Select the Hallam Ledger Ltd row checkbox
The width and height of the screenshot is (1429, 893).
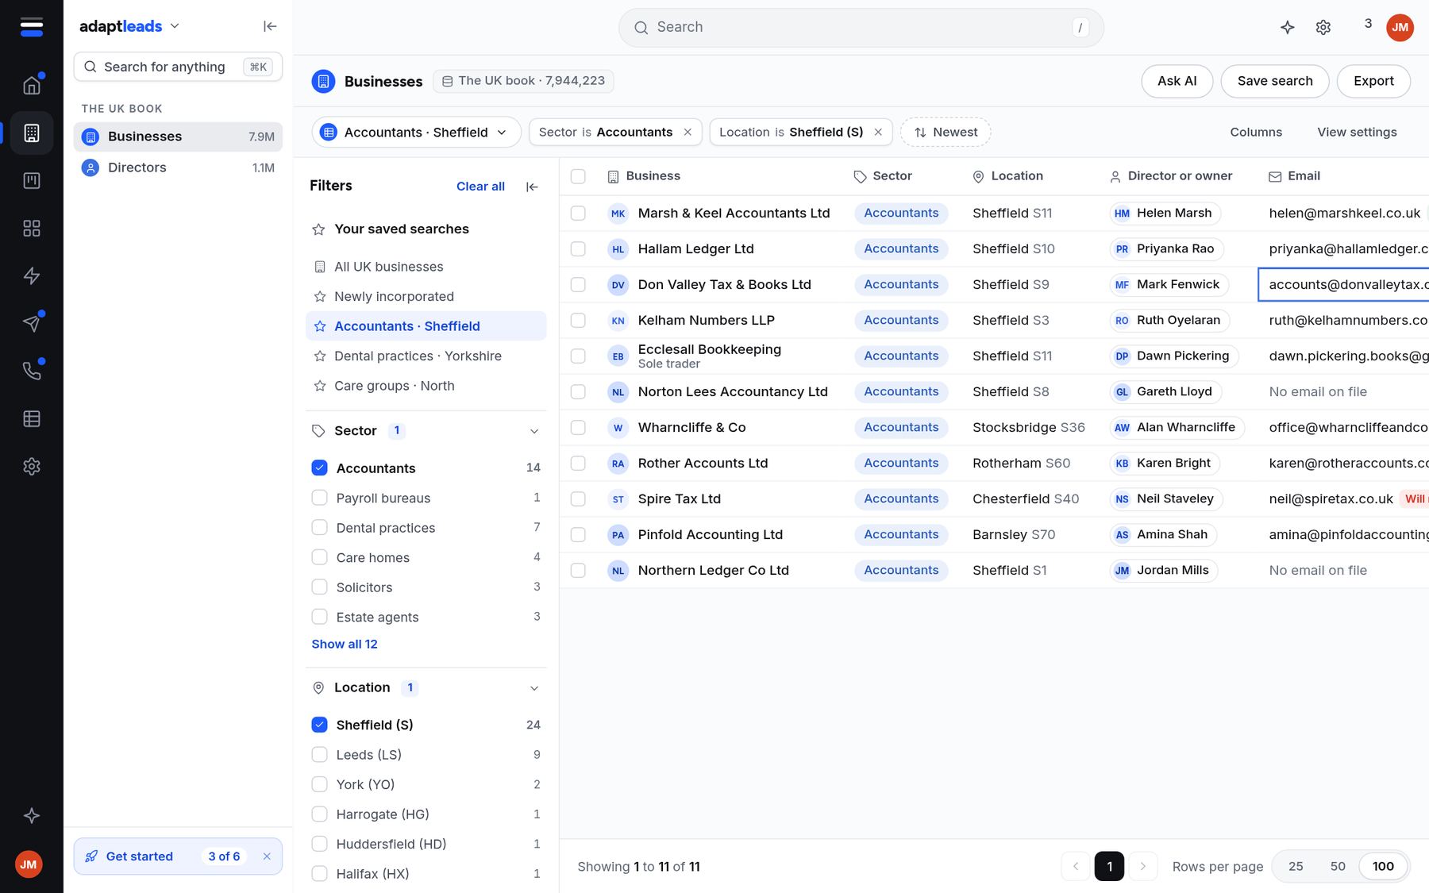pyautogui.click(x=578, y=249)
